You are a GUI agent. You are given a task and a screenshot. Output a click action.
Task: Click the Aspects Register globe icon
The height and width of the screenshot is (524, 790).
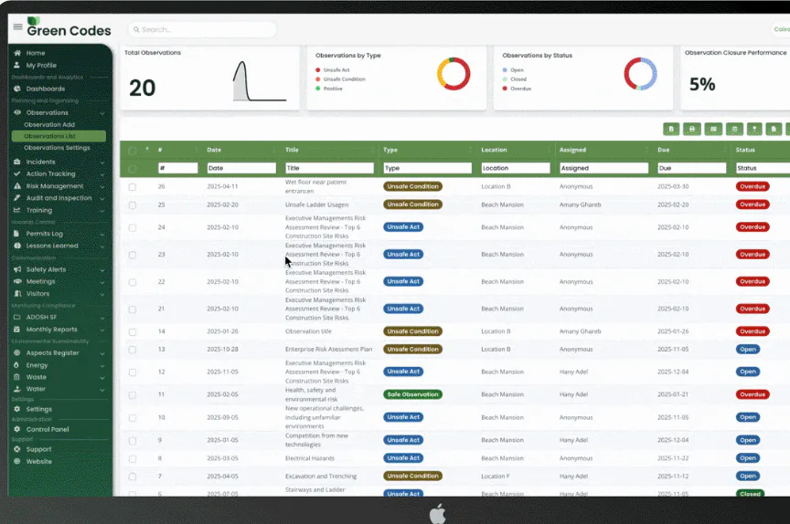[17, 353]
